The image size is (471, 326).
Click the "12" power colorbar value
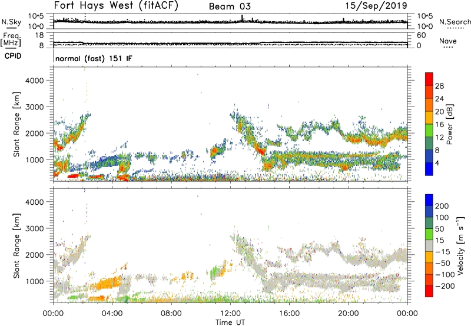(439, 138)
